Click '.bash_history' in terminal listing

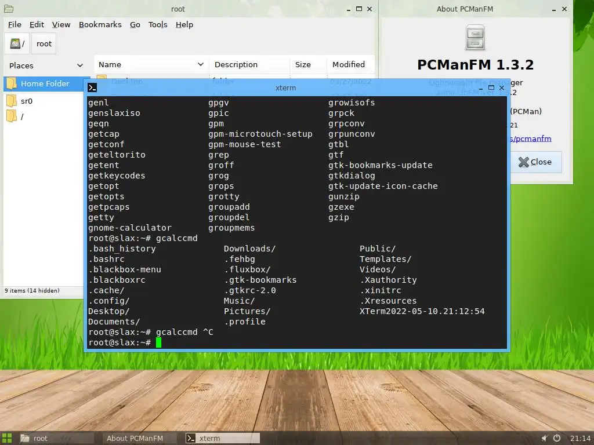click(x=122, y=249)
